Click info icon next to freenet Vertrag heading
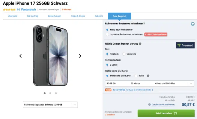Viewport: 197px width, 119px height. (x=140, y=44)
